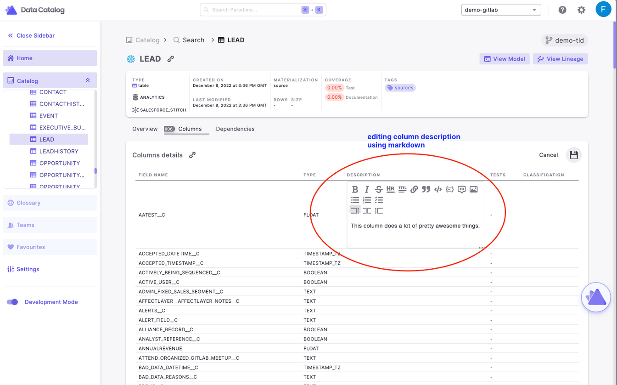Open the settings gear in the top bar
The height and width of the screenshot is (385, 617).
581,10
